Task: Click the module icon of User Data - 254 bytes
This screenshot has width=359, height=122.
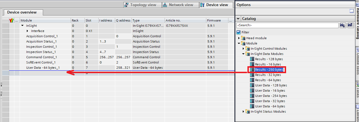Action: [252, 96]
